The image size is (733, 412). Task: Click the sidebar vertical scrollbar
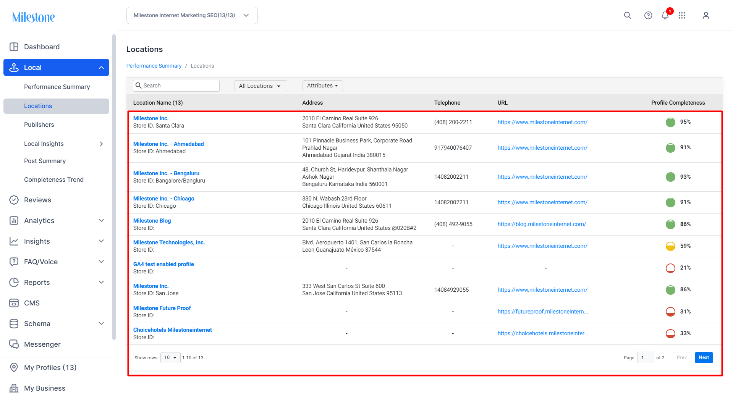coord(114,187)
